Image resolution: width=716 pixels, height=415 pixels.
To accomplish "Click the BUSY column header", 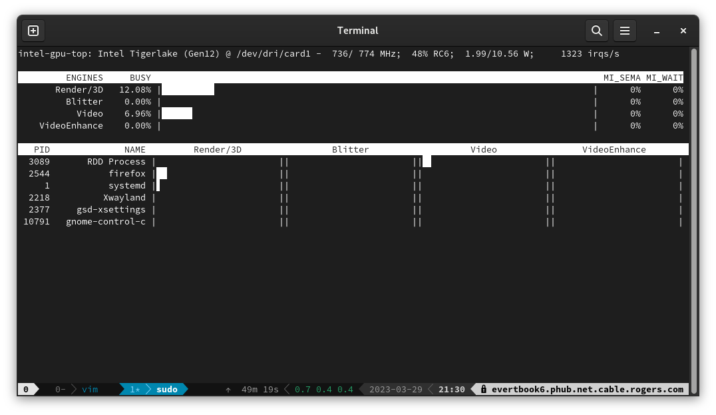I will (140, 78).
